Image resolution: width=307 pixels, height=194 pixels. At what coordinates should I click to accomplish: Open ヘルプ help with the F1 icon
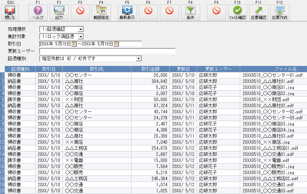(38, 12)
